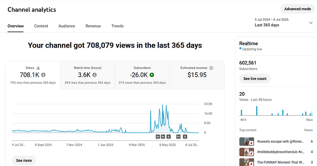317x166 pixels.
Task: Open the #milliebobbybrownfanclub top content link
Action: [280, 152]
